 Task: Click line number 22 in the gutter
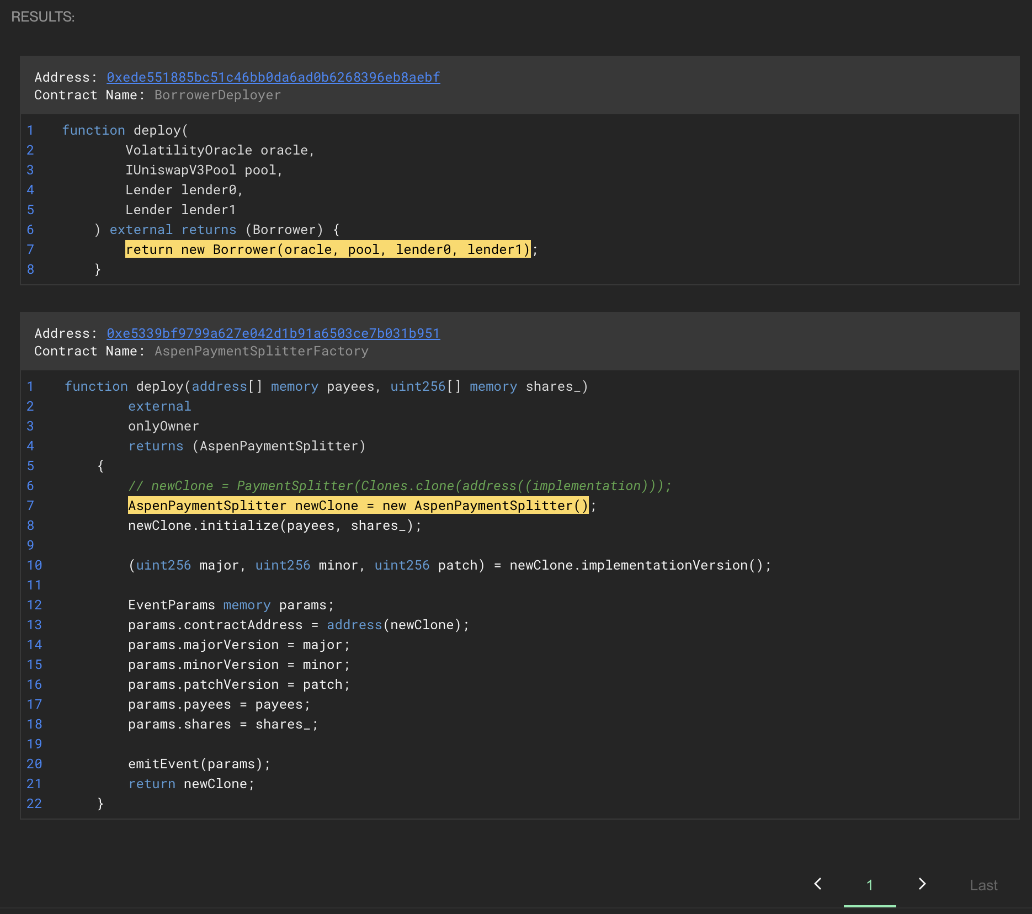34,804
